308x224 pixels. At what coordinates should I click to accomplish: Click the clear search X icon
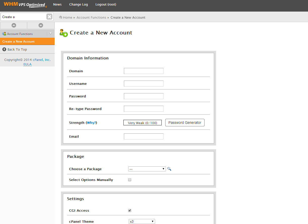(49, 17)
